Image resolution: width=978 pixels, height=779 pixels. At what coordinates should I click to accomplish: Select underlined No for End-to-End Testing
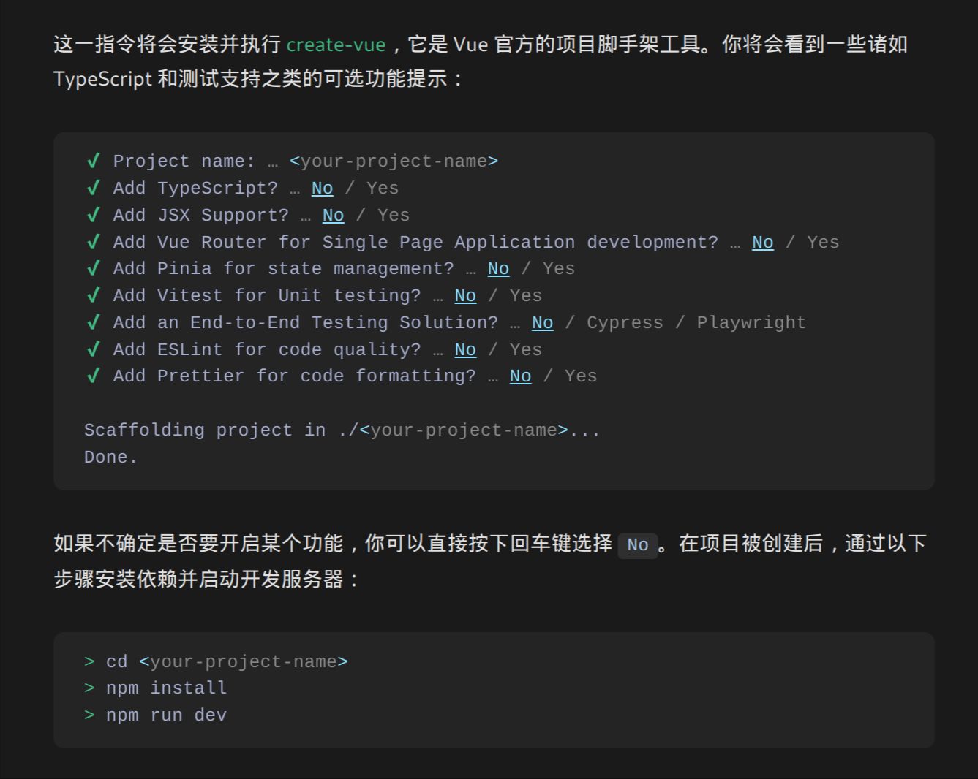pos(542,323)
